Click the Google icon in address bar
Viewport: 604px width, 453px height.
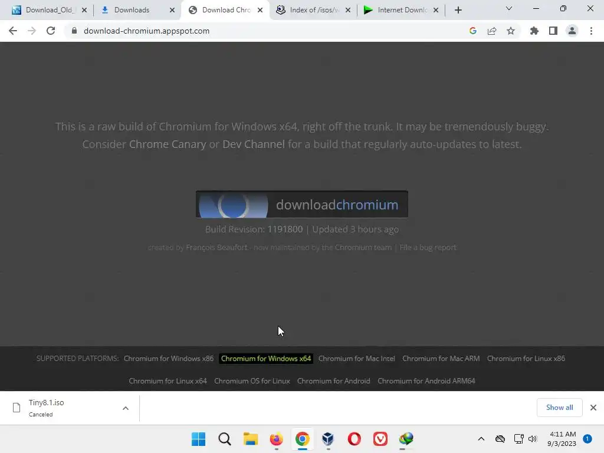(x=473, y=31)
